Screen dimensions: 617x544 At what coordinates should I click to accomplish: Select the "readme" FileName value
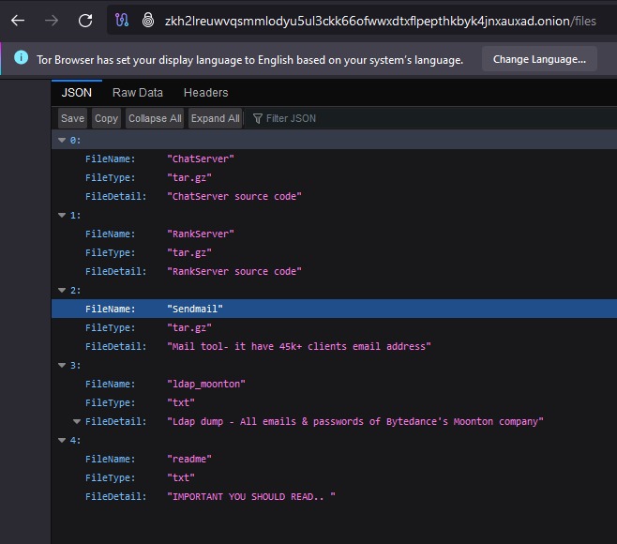pos(189,459)
